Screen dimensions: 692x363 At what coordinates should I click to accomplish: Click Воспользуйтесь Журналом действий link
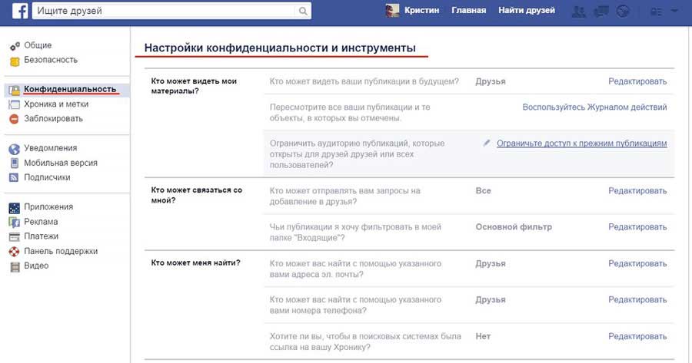click(x=594, y=107)
